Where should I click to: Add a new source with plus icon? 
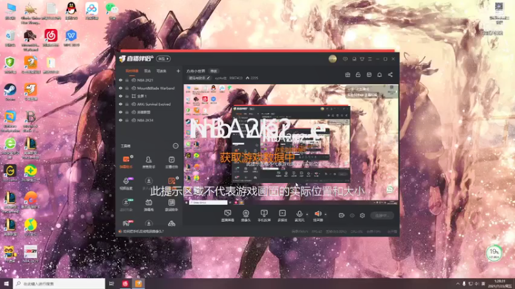(x=178, y=71)
